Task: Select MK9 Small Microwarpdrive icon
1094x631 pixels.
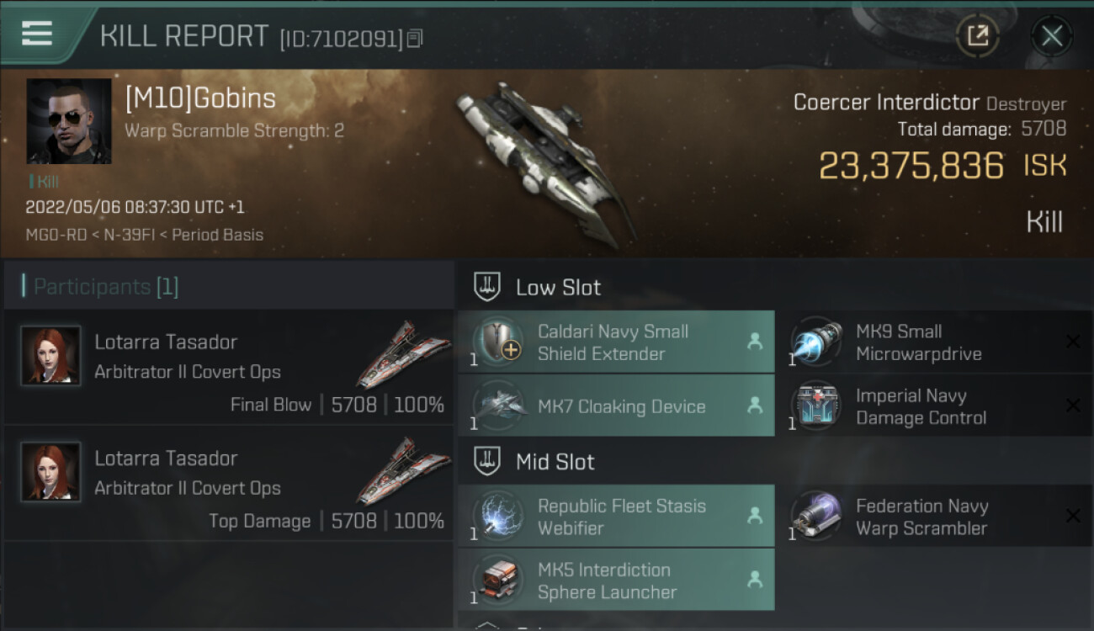Action: [x=817, y=342]
